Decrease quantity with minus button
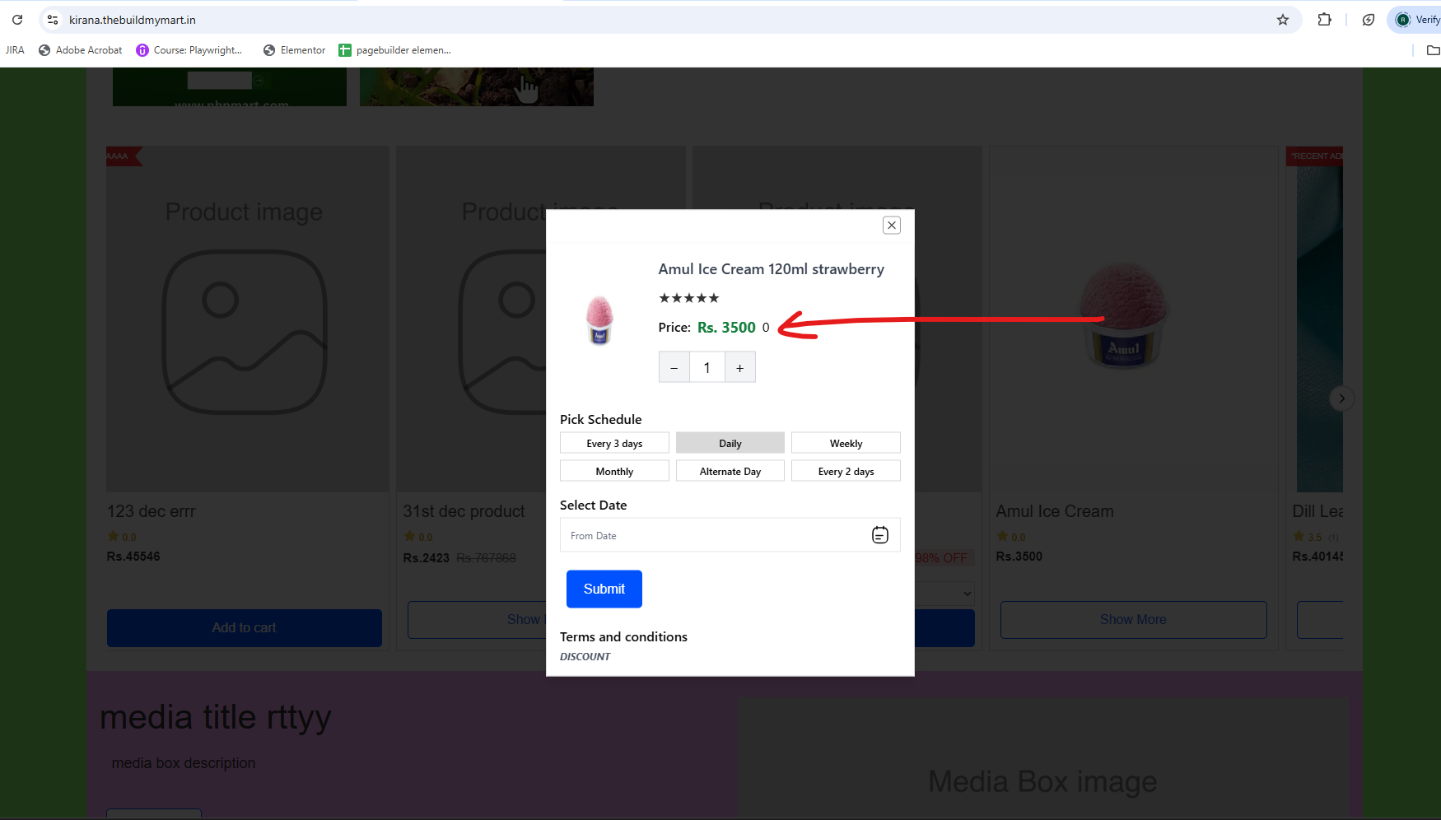The width and height of the screenshot is (1441, 820). click(x=674, y=367)
